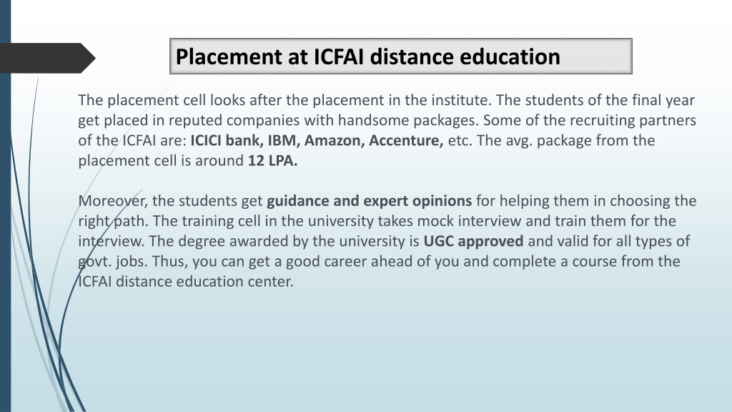Click the slide title 'Placement at ICFAI distance education'
Screen dimensions: 732x412
tap(367, 57)
